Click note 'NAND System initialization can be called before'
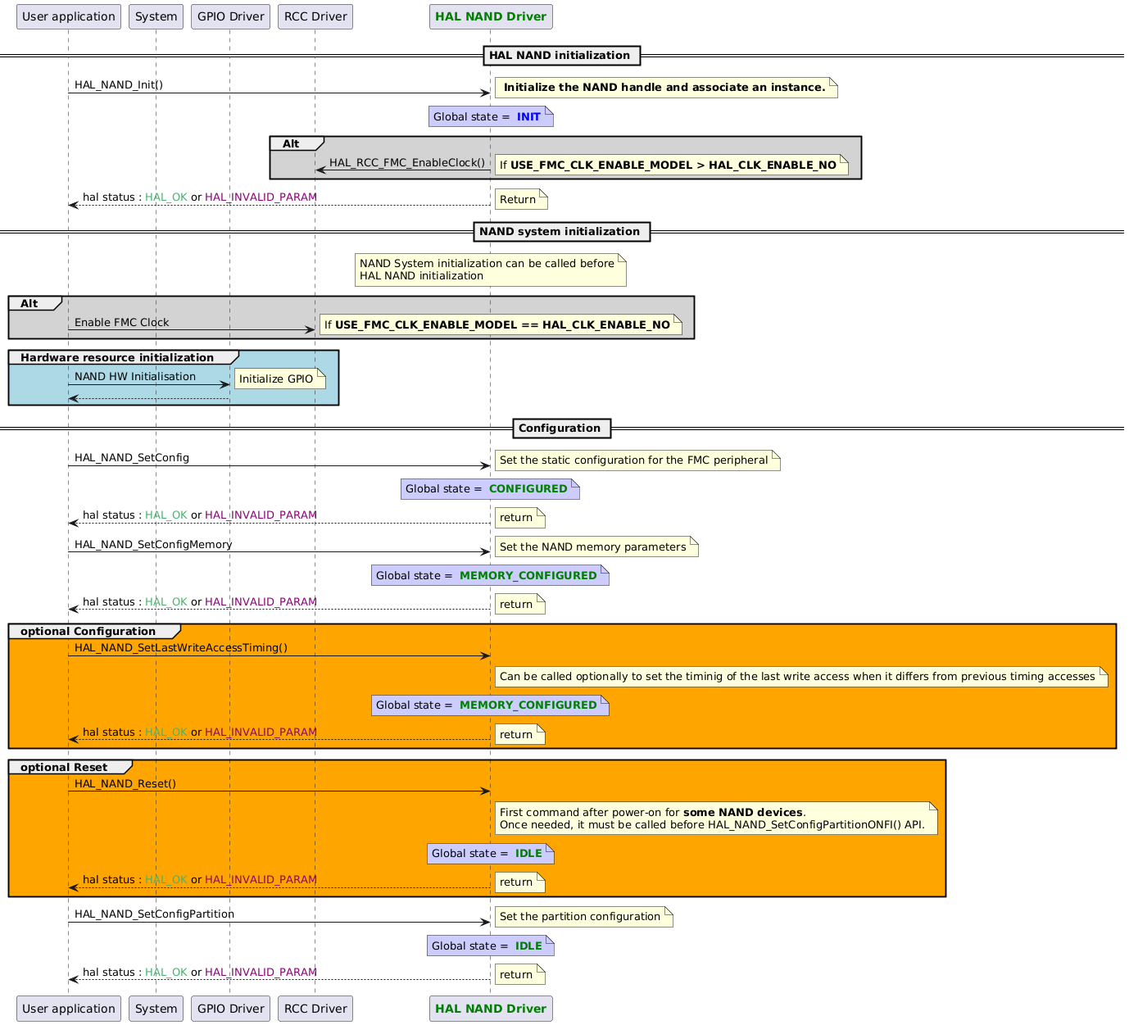Viewport: 1129px width, 1025px height. click(x=491, y=270)
